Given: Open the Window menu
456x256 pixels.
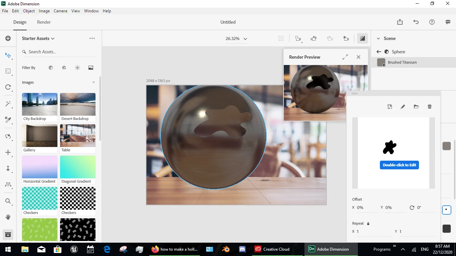Looking at the screenshot, I should tap(91, 11).
